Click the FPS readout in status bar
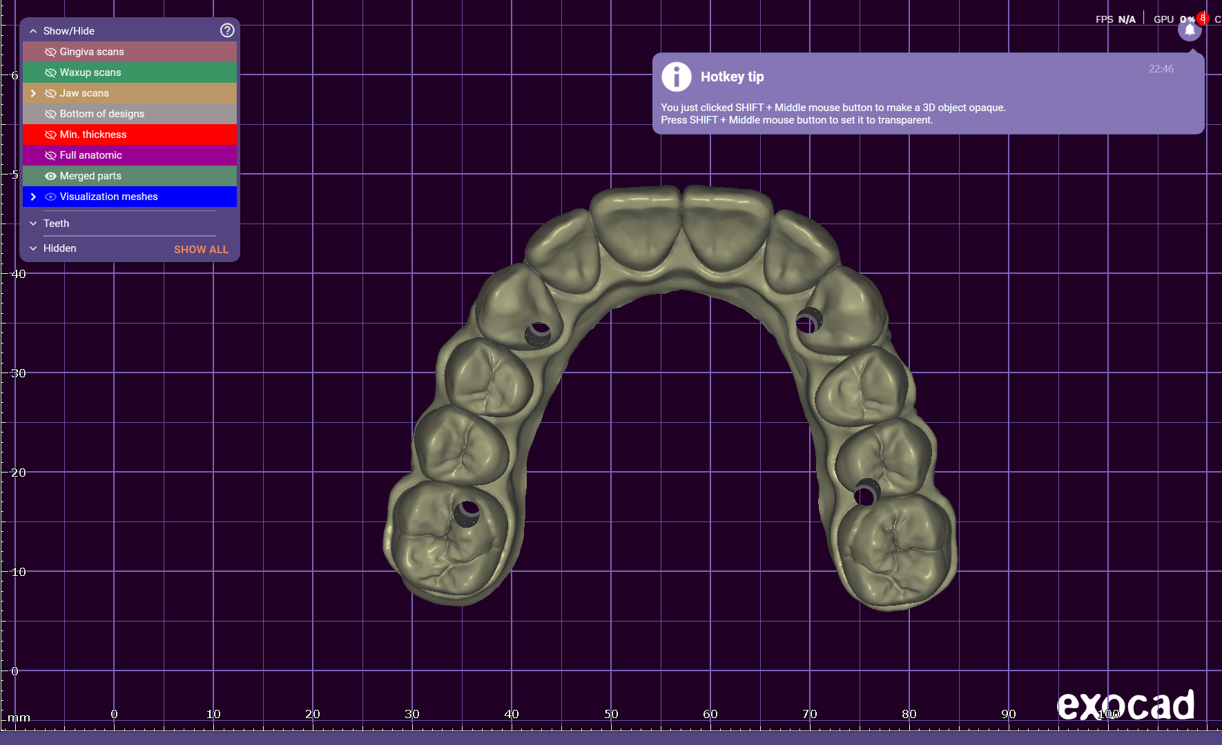Image resolution: width=1222 pixels, height=745 pixels. click(1115, 19)
